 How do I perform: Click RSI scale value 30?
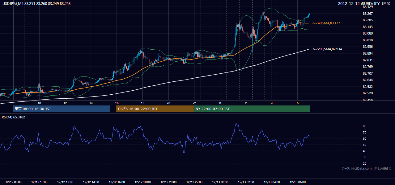pos(364,157)
